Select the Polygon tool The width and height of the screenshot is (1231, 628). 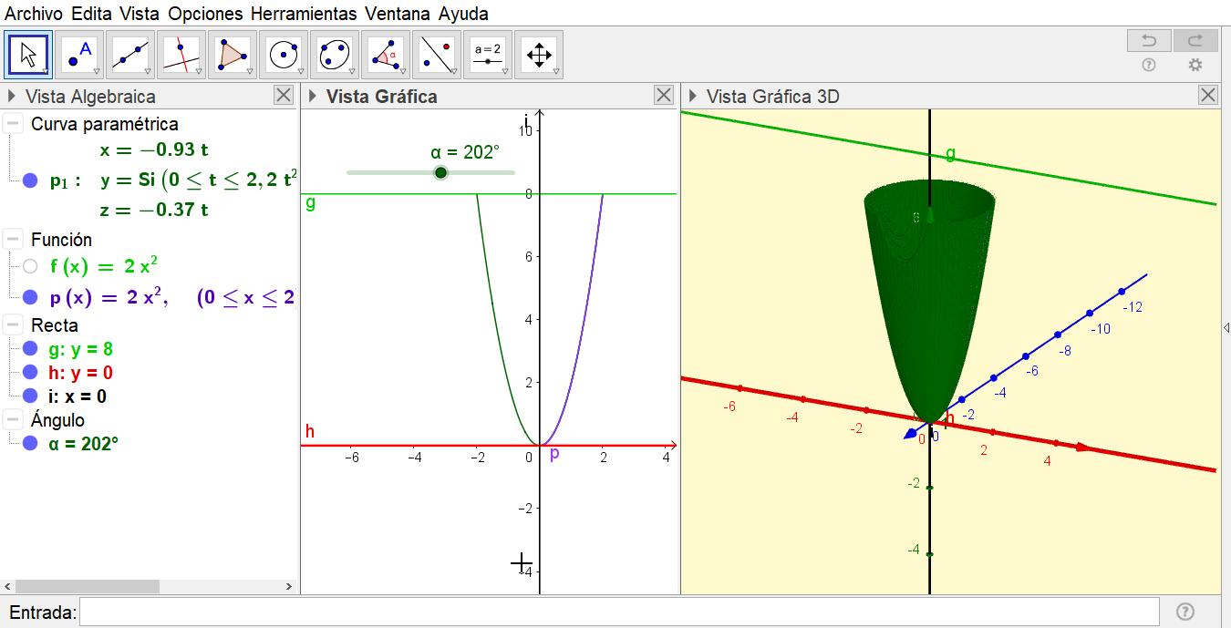(233, 55)
